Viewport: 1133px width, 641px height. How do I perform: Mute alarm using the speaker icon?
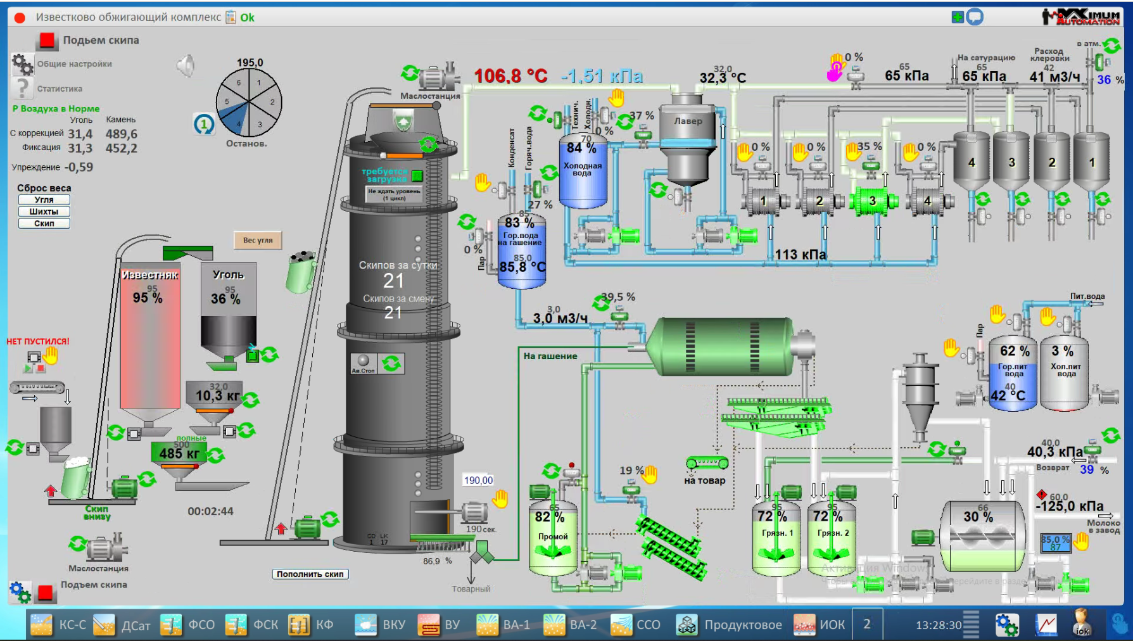[186, 65]
